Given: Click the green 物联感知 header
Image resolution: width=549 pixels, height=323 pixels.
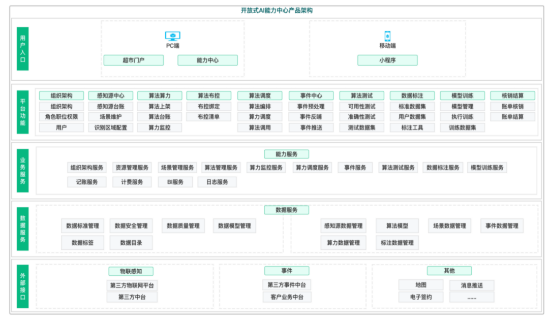Looking at the screenshot, I should (x=131, y=271).
